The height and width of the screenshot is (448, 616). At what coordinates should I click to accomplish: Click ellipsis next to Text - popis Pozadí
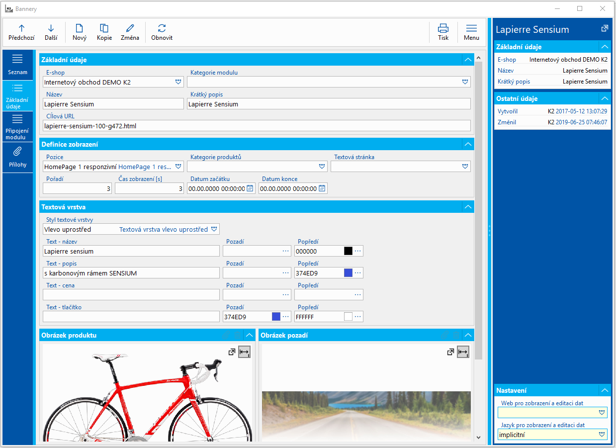click(x=285, y=273)
